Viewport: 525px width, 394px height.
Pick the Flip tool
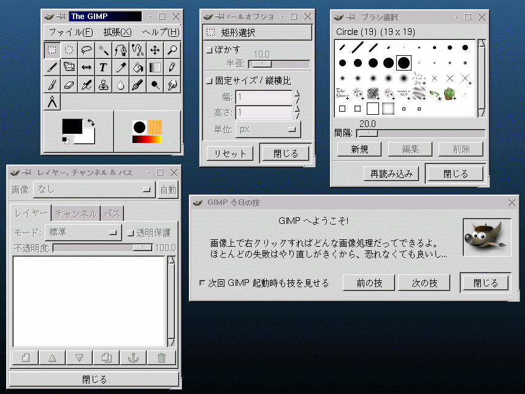pos(86,68)
